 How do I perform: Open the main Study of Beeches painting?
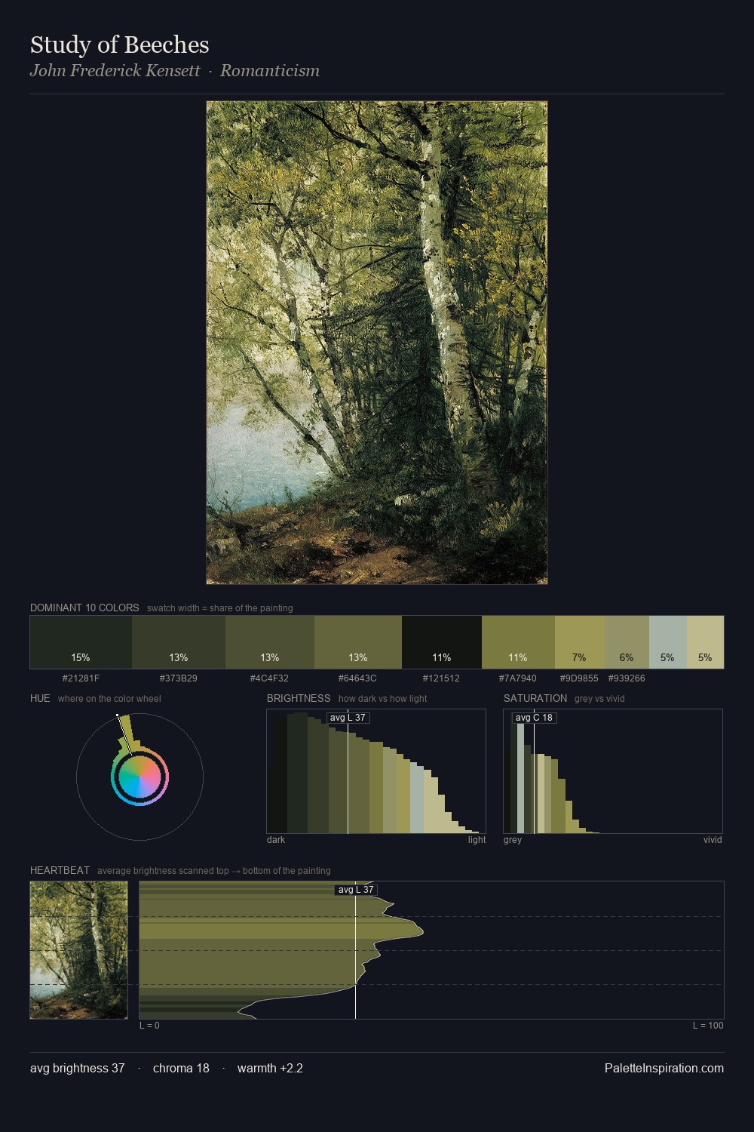tap(377, 343)
